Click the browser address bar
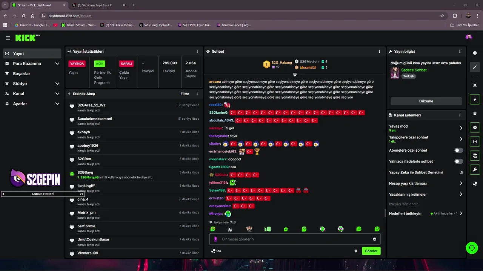Screen dimensions: 483x271 pos(241,16)
